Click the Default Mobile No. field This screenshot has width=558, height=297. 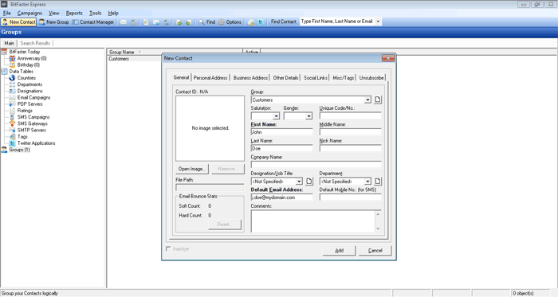click(350, 197)
